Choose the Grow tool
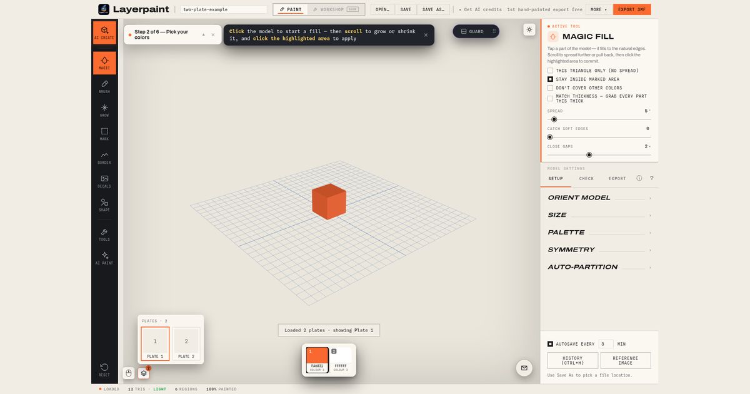 click(104, 111)
